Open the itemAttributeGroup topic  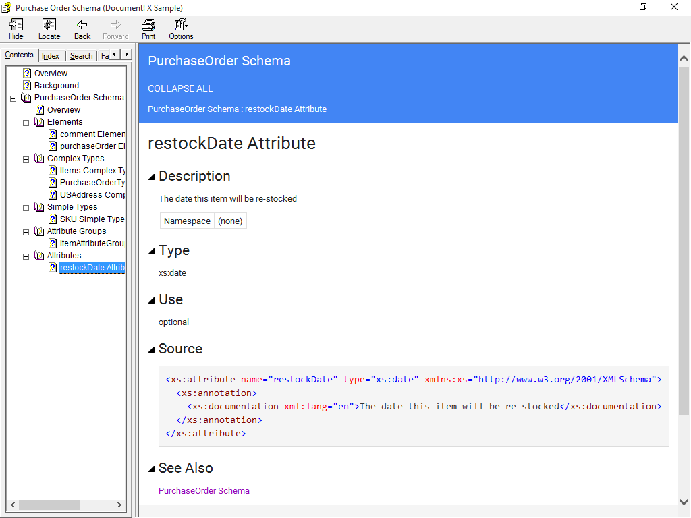tap(92, 243)
